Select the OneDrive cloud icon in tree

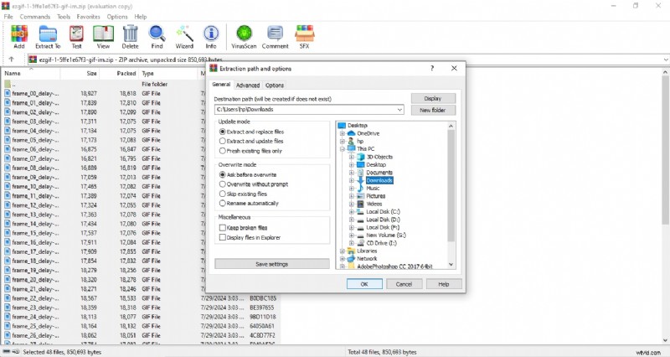[351, 133]
